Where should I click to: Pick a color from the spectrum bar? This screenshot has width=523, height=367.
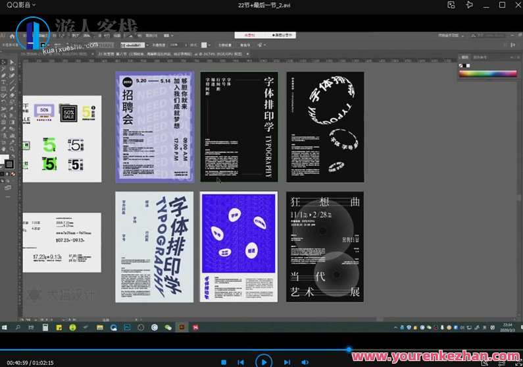pos(480,73)
